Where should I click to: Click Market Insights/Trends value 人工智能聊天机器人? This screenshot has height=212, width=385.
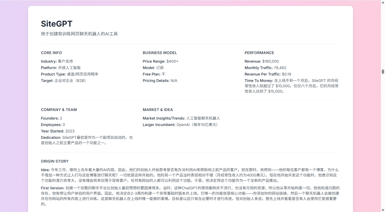click(x=203, y=118)
